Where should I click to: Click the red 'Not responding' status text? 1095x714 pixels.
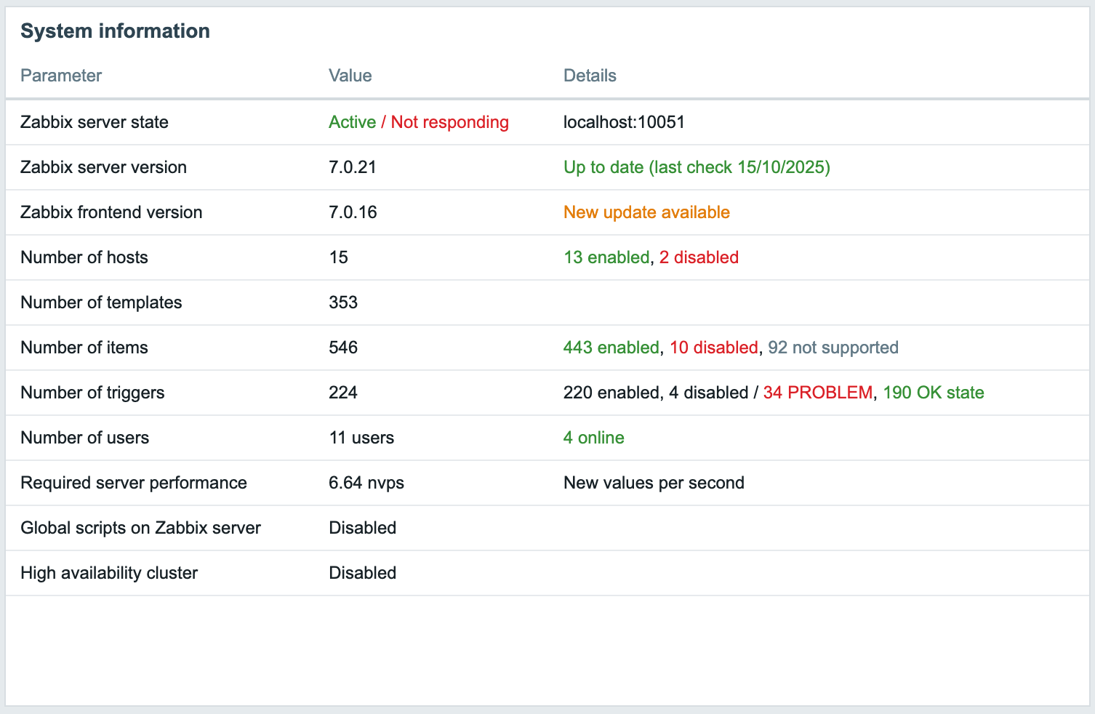click(449, 122)
